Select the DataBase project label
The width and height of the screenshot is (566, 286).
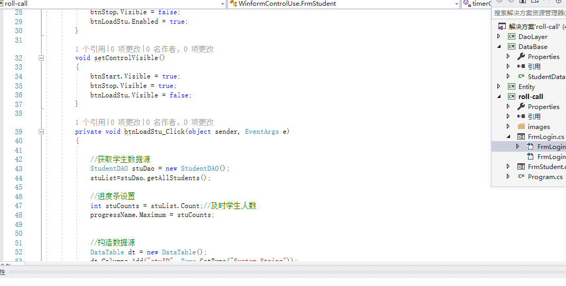(533, 47)
